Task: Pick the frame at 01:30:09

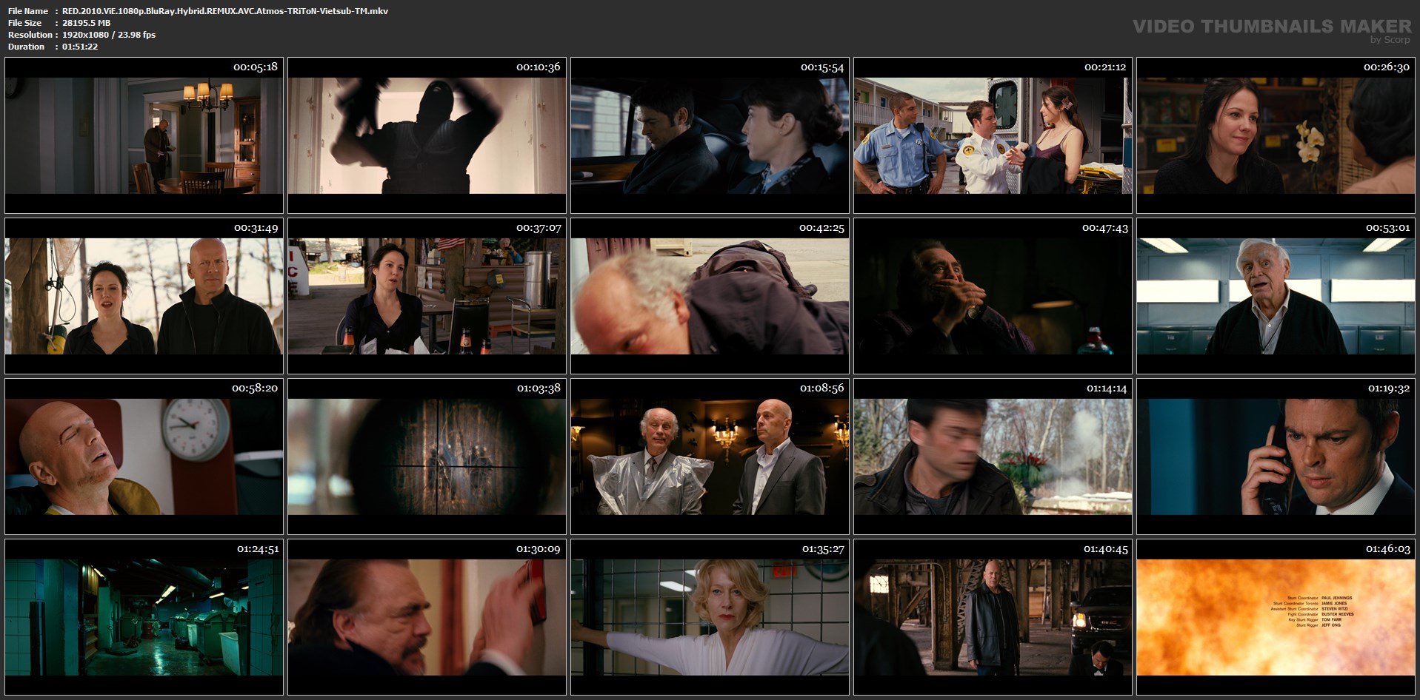Action: [x=427, y=617]
